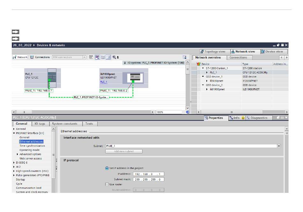
Task: Expand the General tree node
Action: [14, 129]
